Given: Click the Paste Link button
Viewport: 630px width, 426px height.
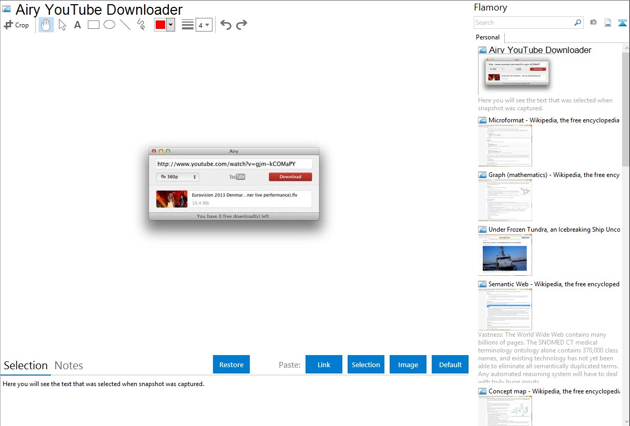Looking at the screenshot, I should point(324,365).
